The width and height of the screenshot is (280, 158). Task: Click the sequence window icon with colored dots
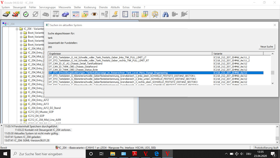(x=135, y=14)
